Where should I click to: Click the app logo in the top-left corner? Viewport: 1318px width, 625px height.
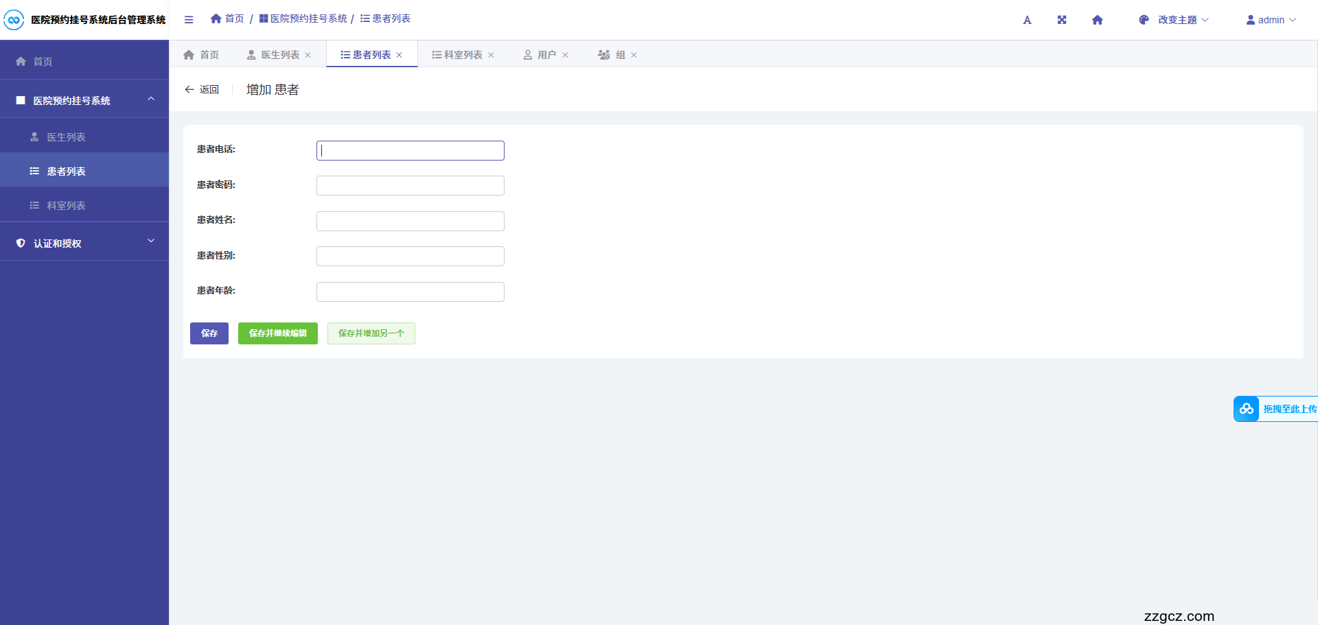coord(12,20)
